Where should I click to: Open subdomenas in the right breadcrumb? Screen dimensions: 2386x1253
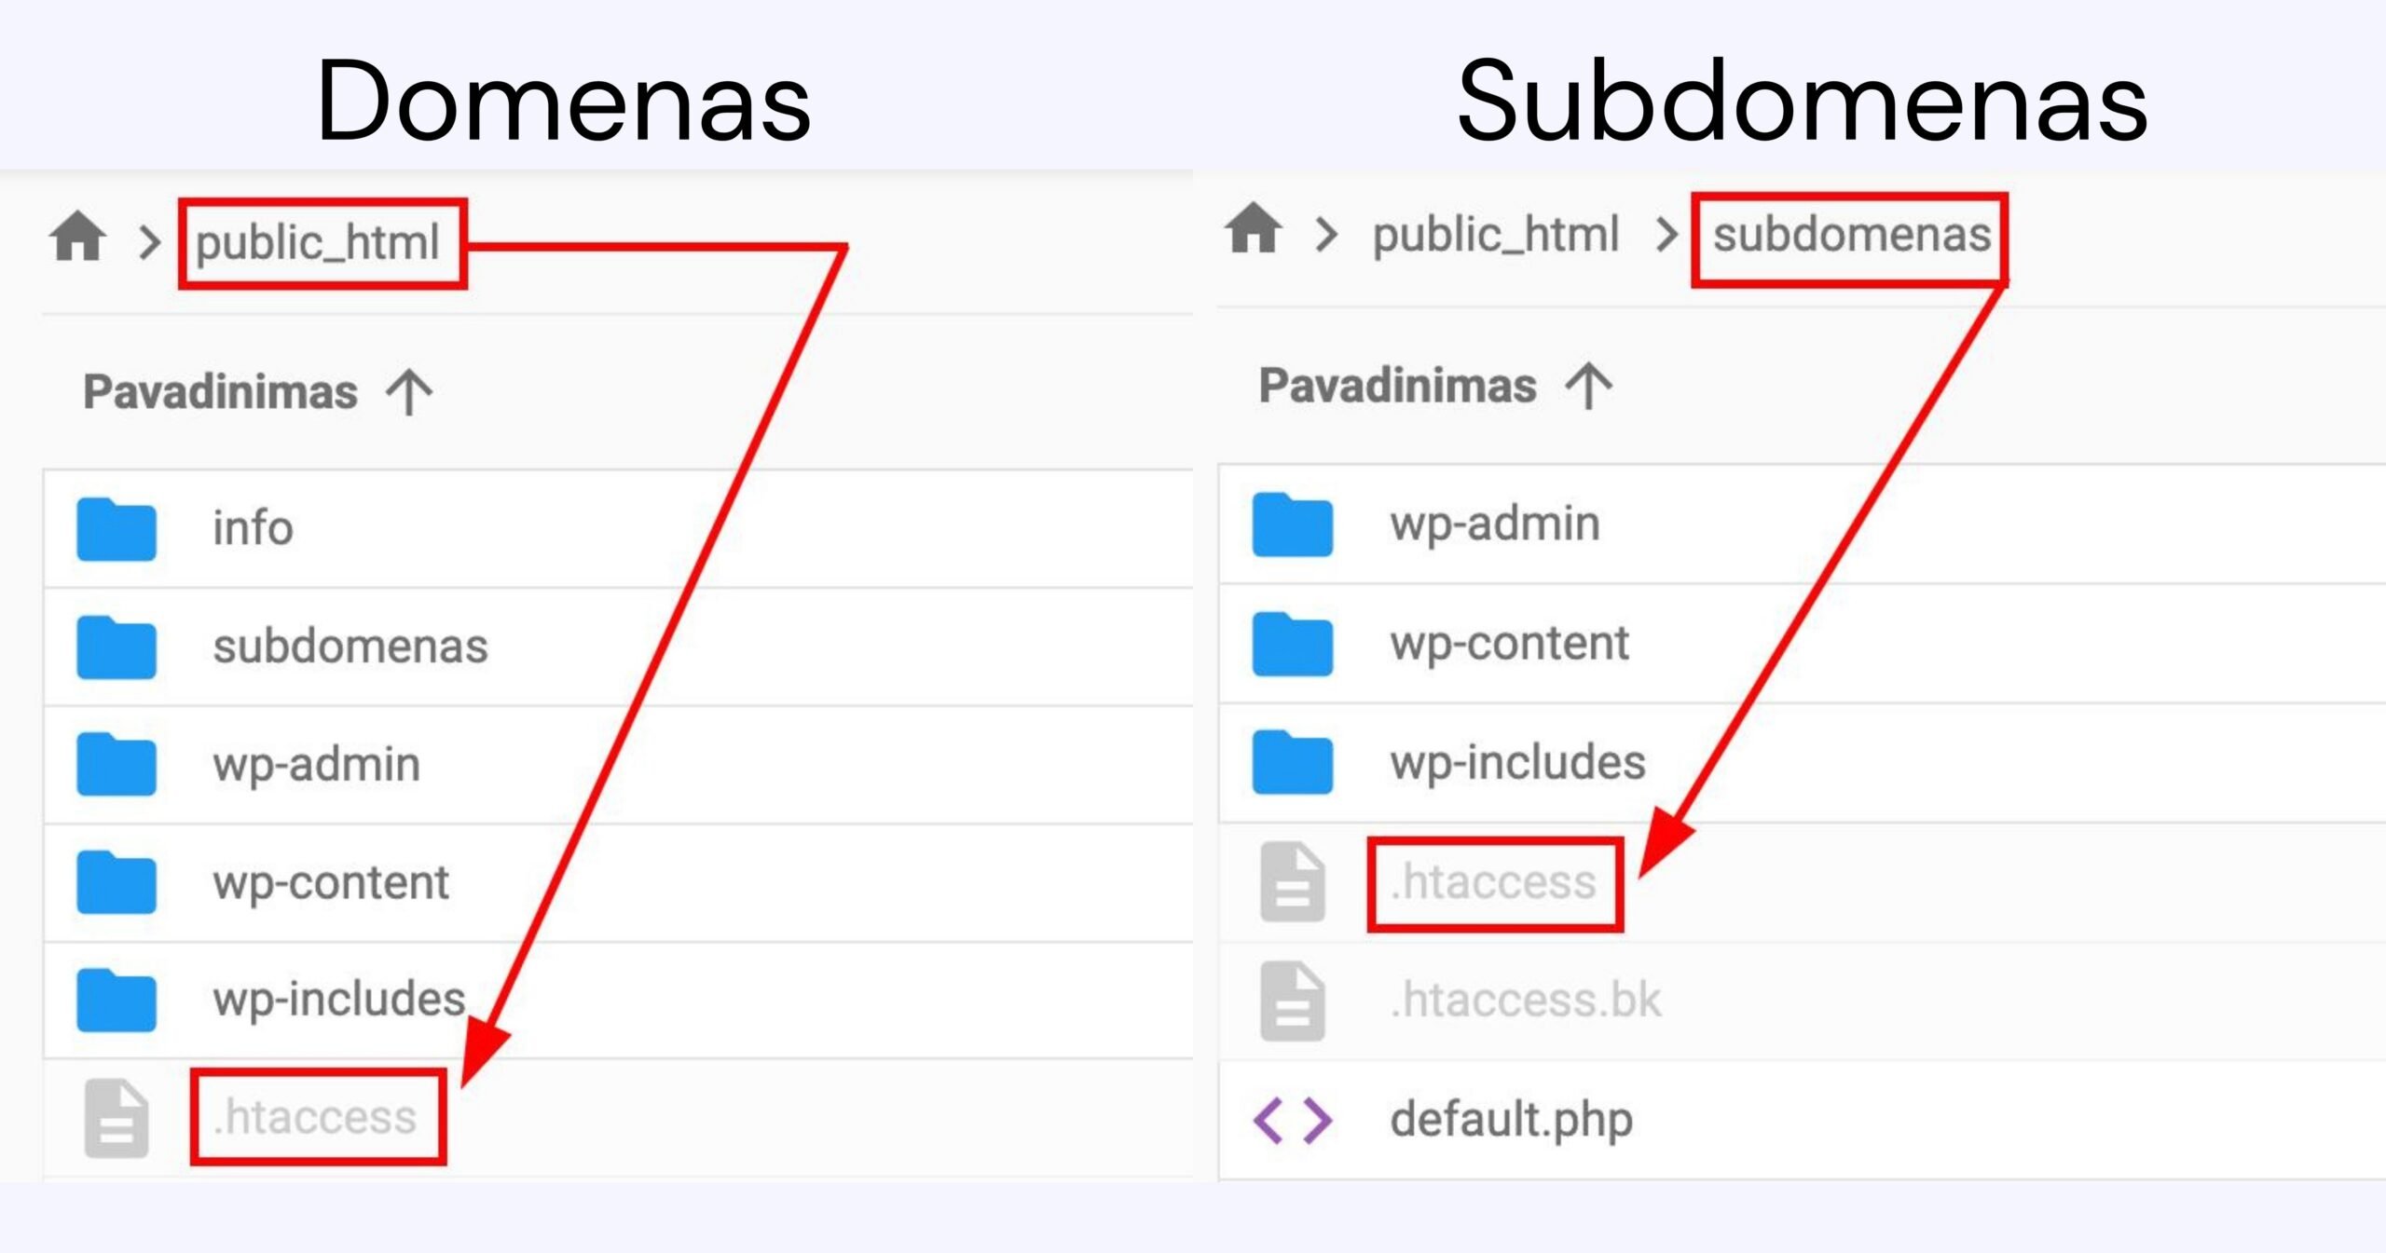pos(1851,236)
